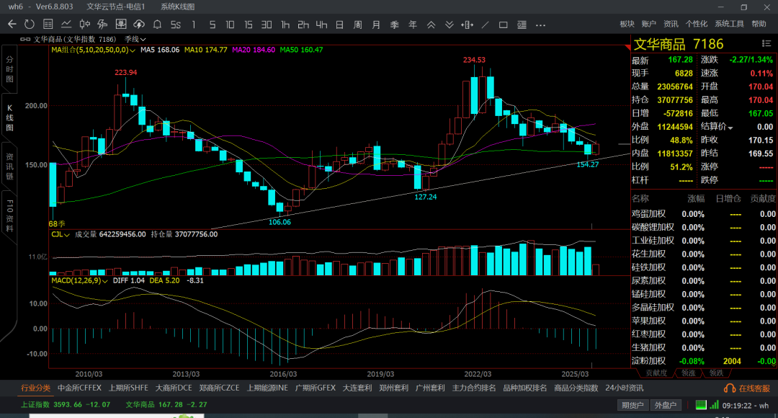Switch to monthly 月 K-line
Viewport: 778px width, 418px height.
pyautogui.click(x=376, y=25)
